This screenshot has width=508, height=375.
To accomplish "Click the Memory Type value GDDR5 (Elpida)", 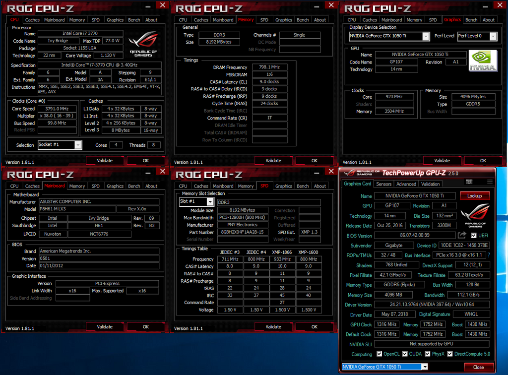I will click(399, 285).
